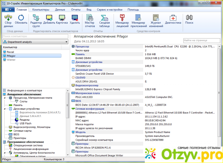Open the application menu button dropdown

coord(8,10)
